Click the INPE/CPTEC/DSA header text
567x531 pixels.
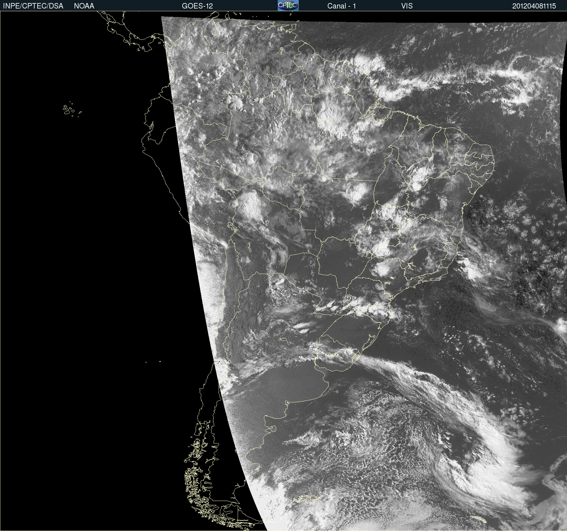pos(33,6)
